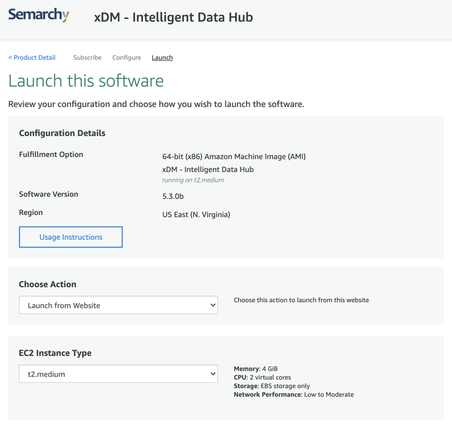Image resolution: width=452 pixels, height=428 pixels.
Task: Select the Launch step tab
Action: 163,58
